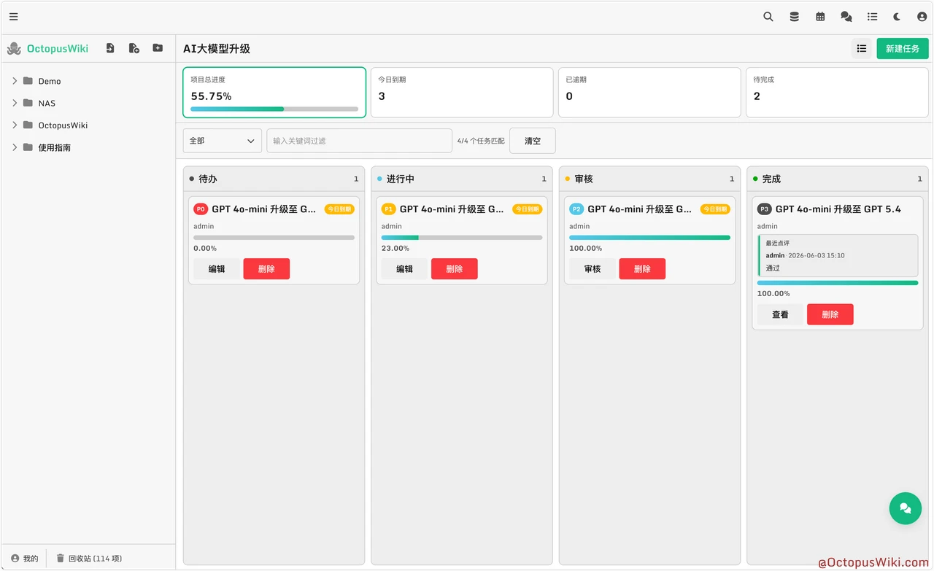The width and height of the screenshot is (934, 571).
Task: Open the calendar icon in top bar
Action: coord(820,17)
